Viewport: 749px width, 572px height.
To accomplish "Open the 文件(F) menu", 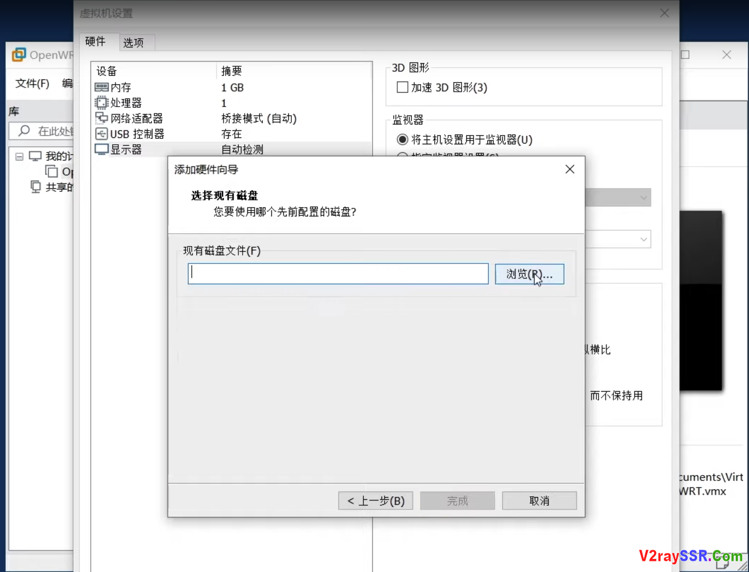I will [31, 83].
